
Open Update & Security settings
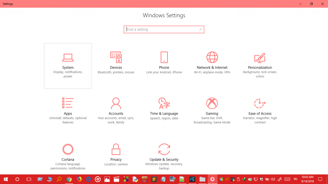click(164, 157)
